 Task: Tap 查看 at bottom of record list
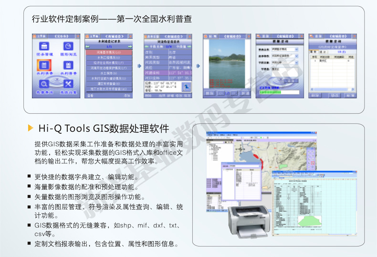pos(90,96)
